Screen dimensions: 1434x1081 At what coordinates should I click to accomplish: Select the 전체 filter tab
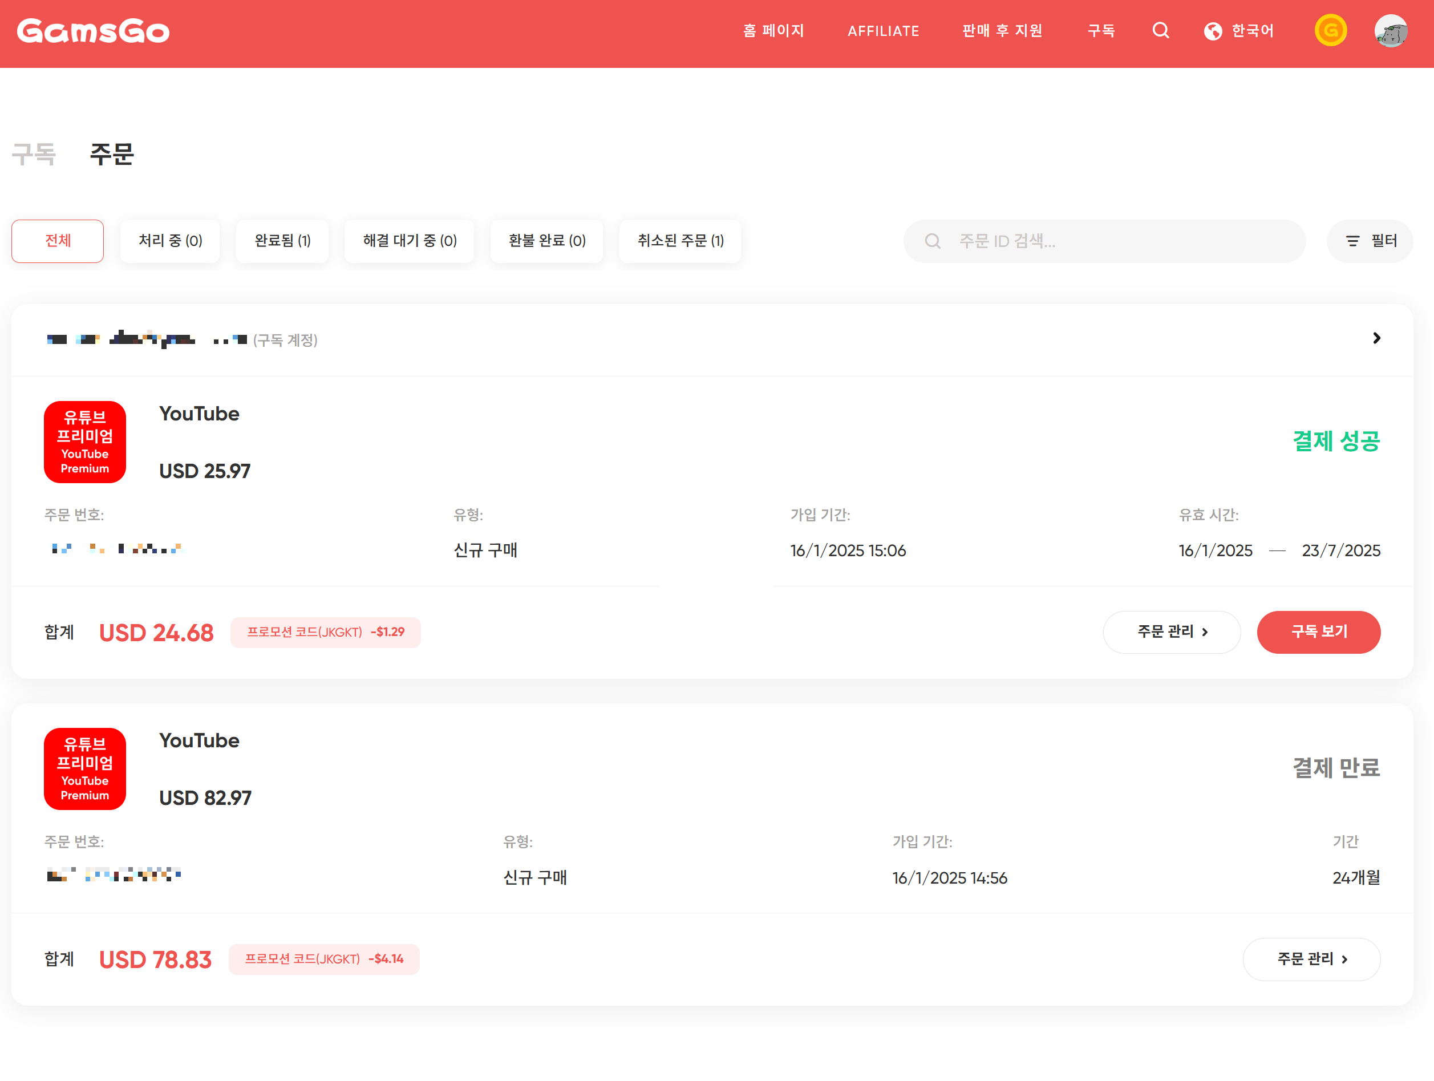click(58, 241)
